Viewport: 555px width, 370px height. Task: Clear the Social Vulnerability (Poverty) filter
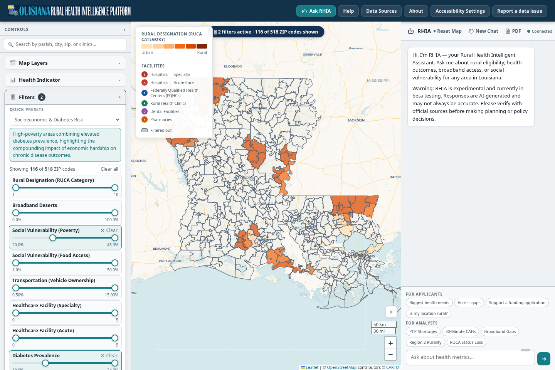[x=109, y=230]
